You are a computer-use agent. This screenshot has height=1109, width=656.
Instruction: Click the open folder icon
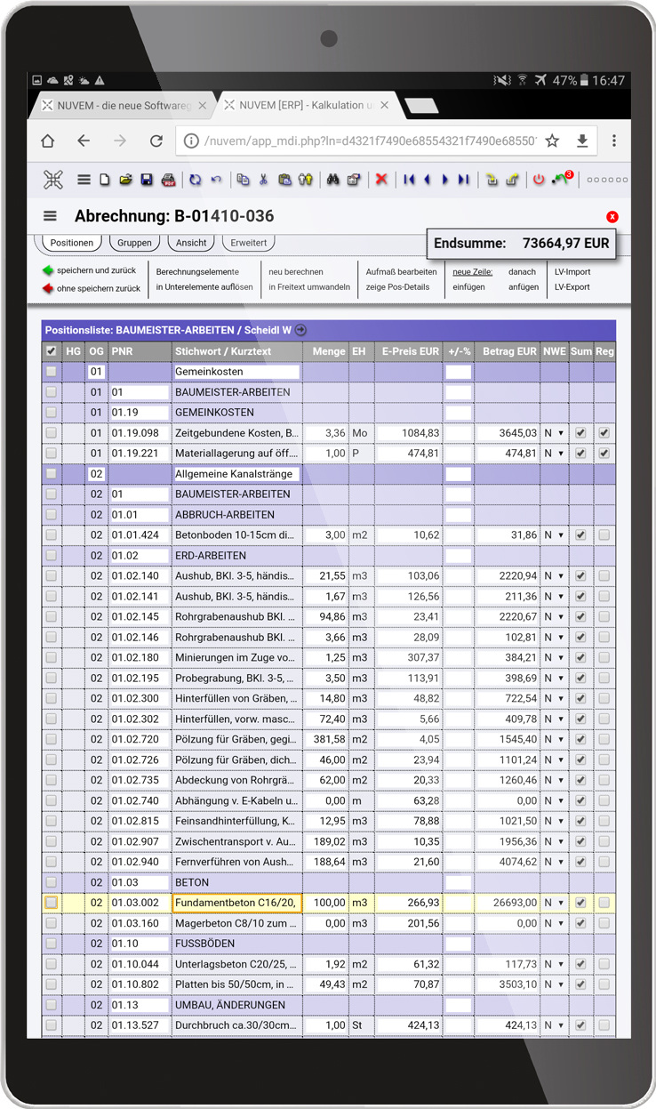126,180
